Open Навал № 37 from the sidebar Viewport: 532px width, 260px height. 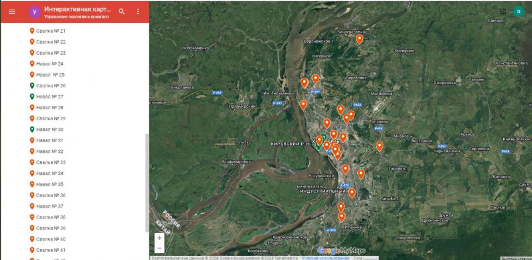coord(49,206)
